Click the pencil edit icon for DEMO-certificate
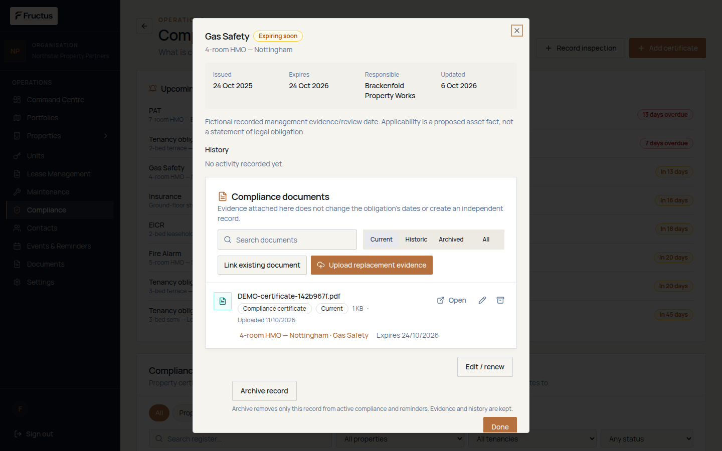722x451 pixels. 482,300
